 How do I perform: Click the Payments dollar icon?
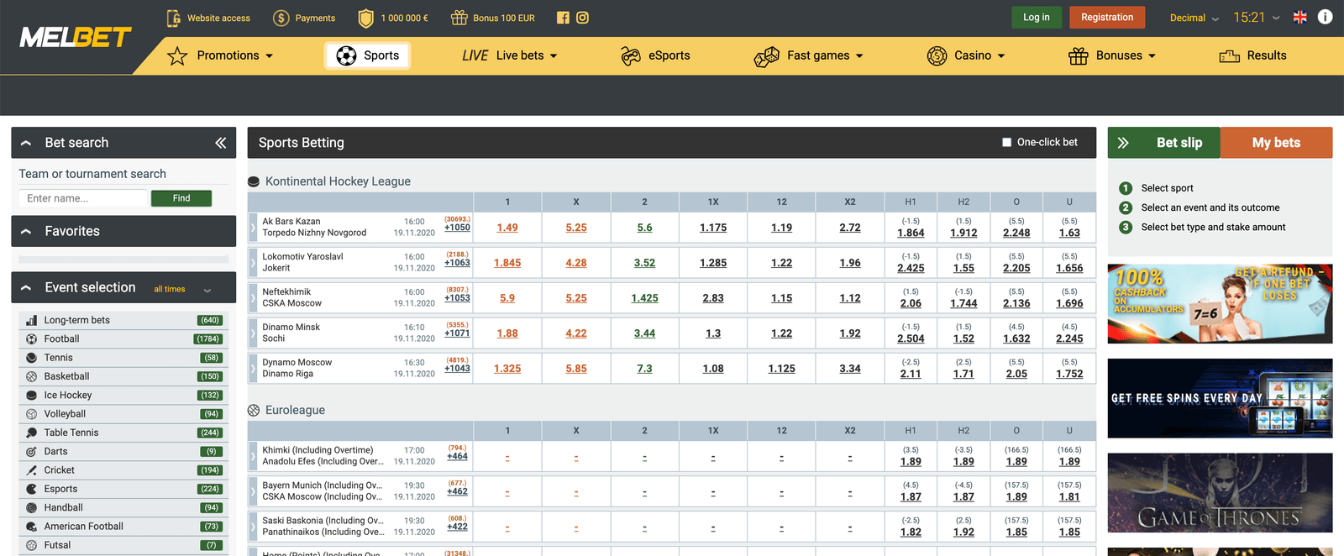tap(281, 18)
